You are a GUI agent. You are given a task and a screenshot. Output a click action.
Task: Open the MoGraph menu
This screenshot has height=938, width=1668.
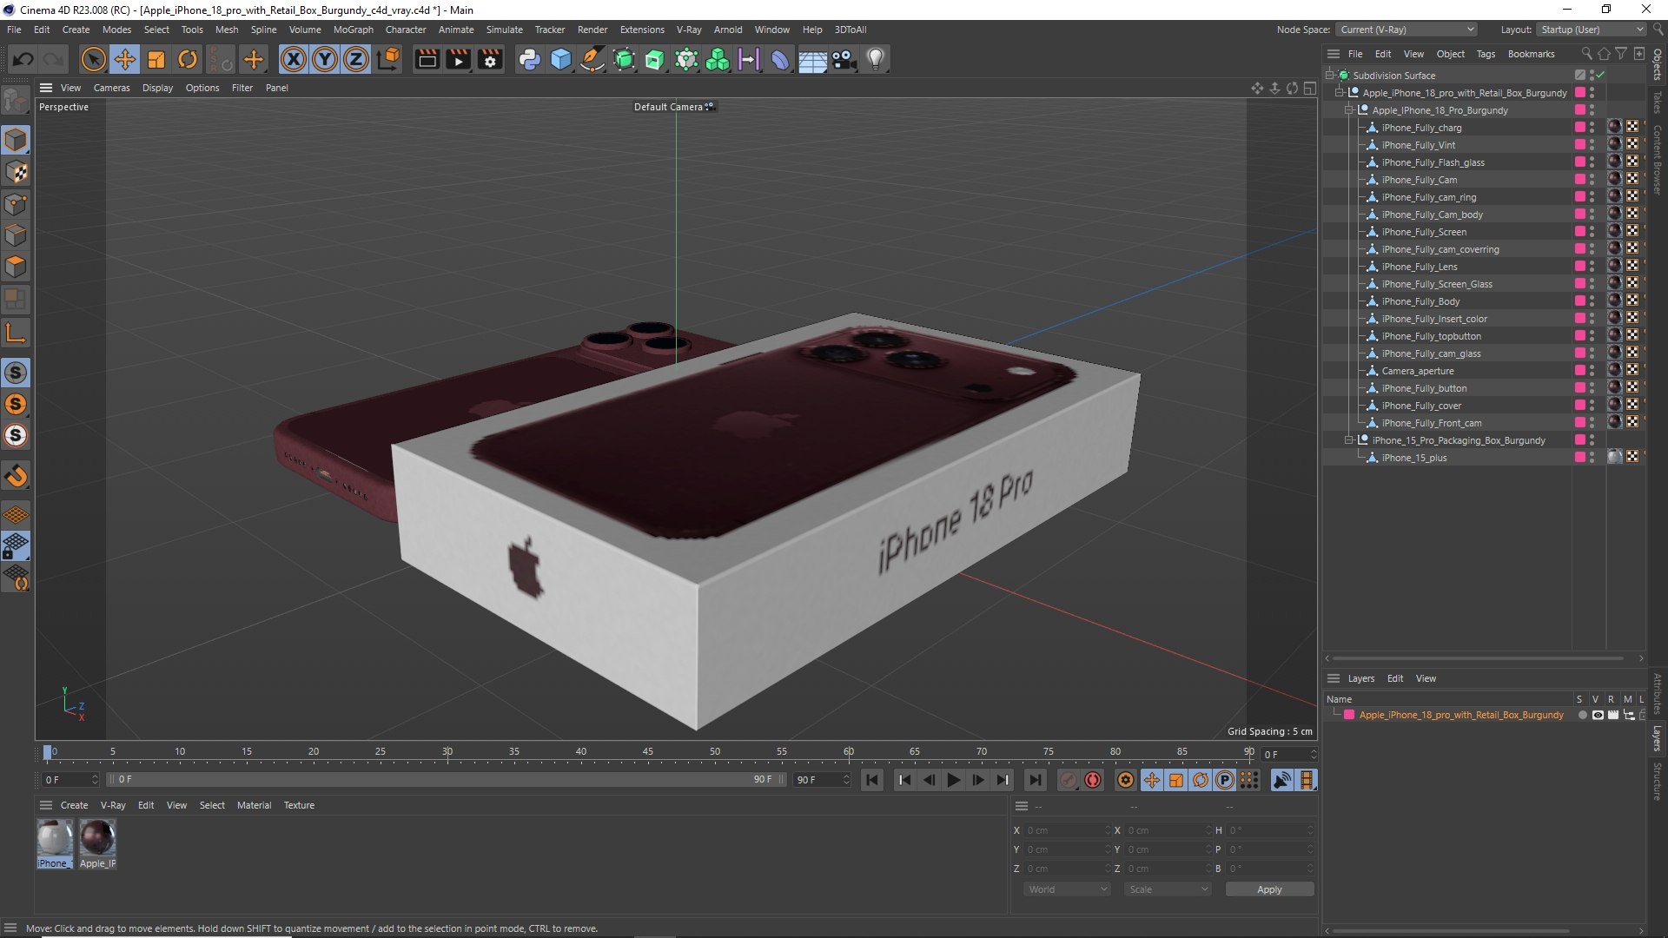(353, 30)
